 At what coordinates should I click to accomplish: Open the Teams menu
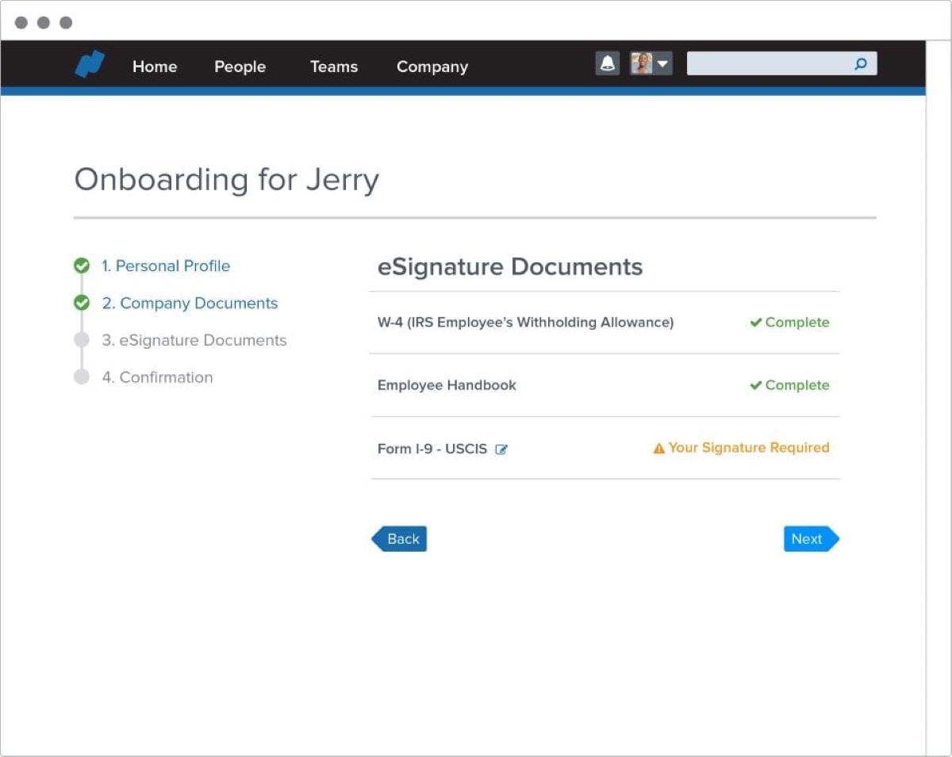(x=334, y=67)
